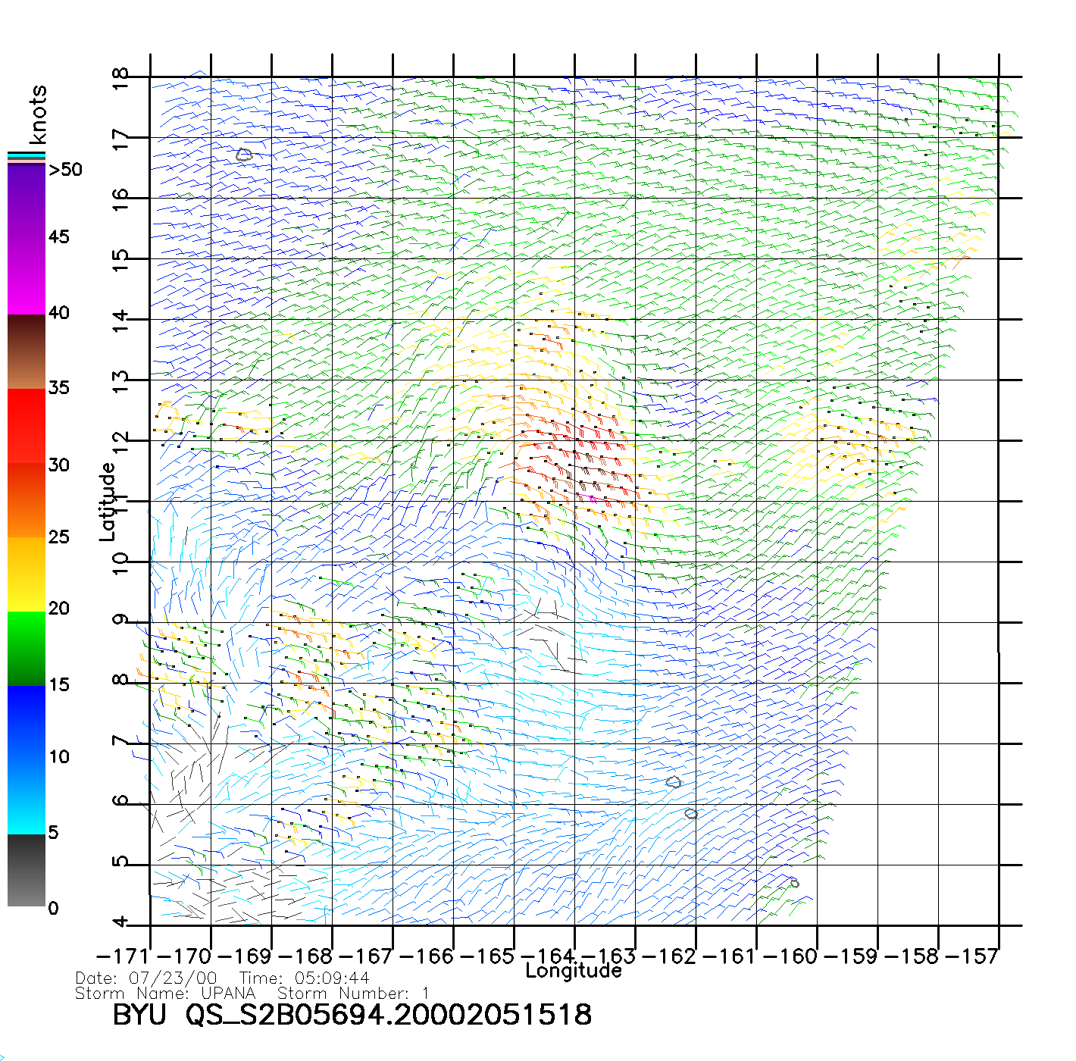Select the purple 45-50 knots legend band
Viewport: 1076px width, 1061px height.
[x=27, y=201]
